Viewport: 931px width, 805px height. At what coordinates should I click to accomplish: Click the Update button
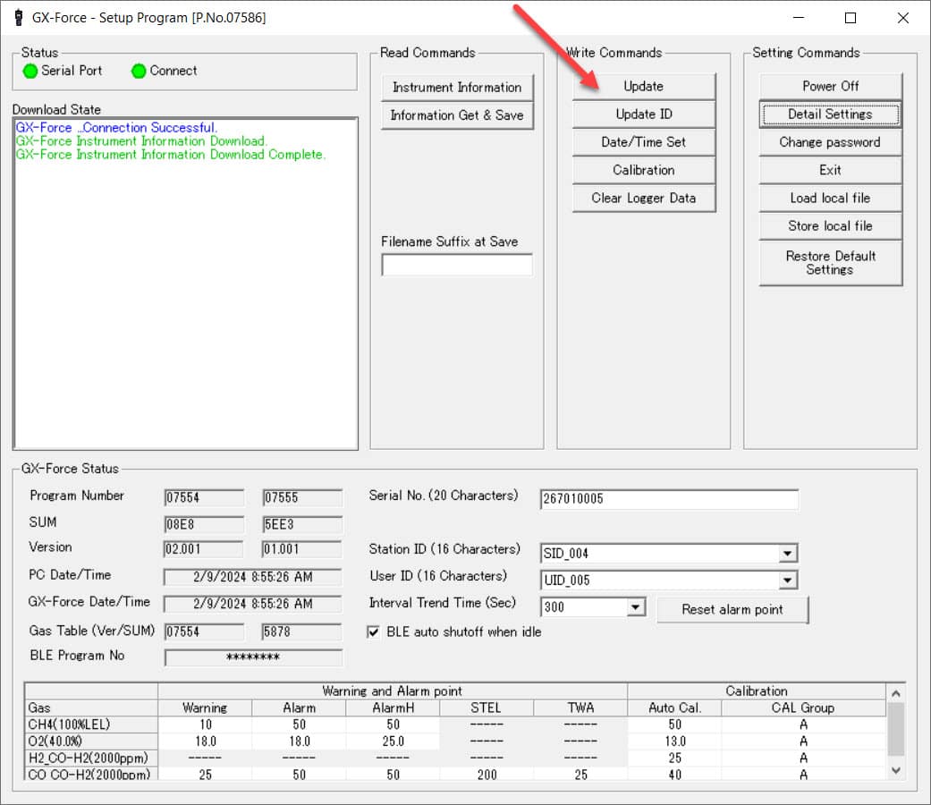pyautogui.click(x=642, y=86)
